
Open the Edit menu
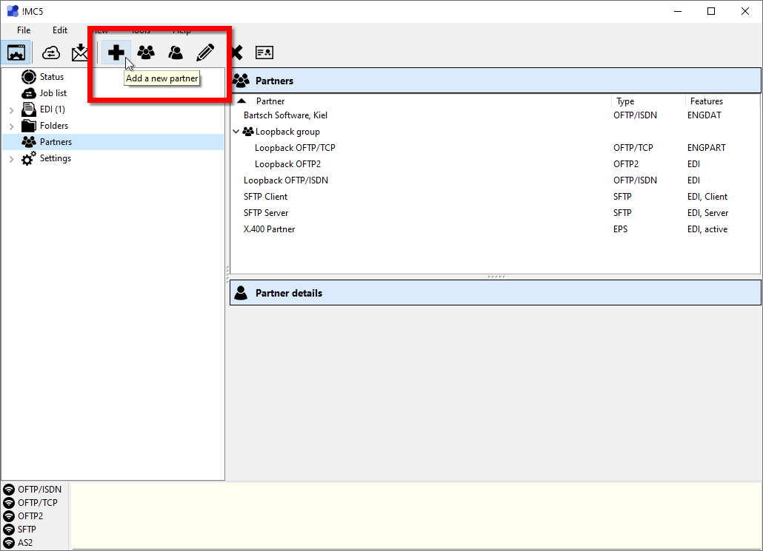click(59, 30)
